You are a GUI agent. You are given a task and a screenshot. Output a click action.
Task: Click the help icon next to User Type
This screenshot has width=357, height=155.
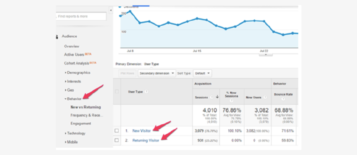[x=147, y=92]
